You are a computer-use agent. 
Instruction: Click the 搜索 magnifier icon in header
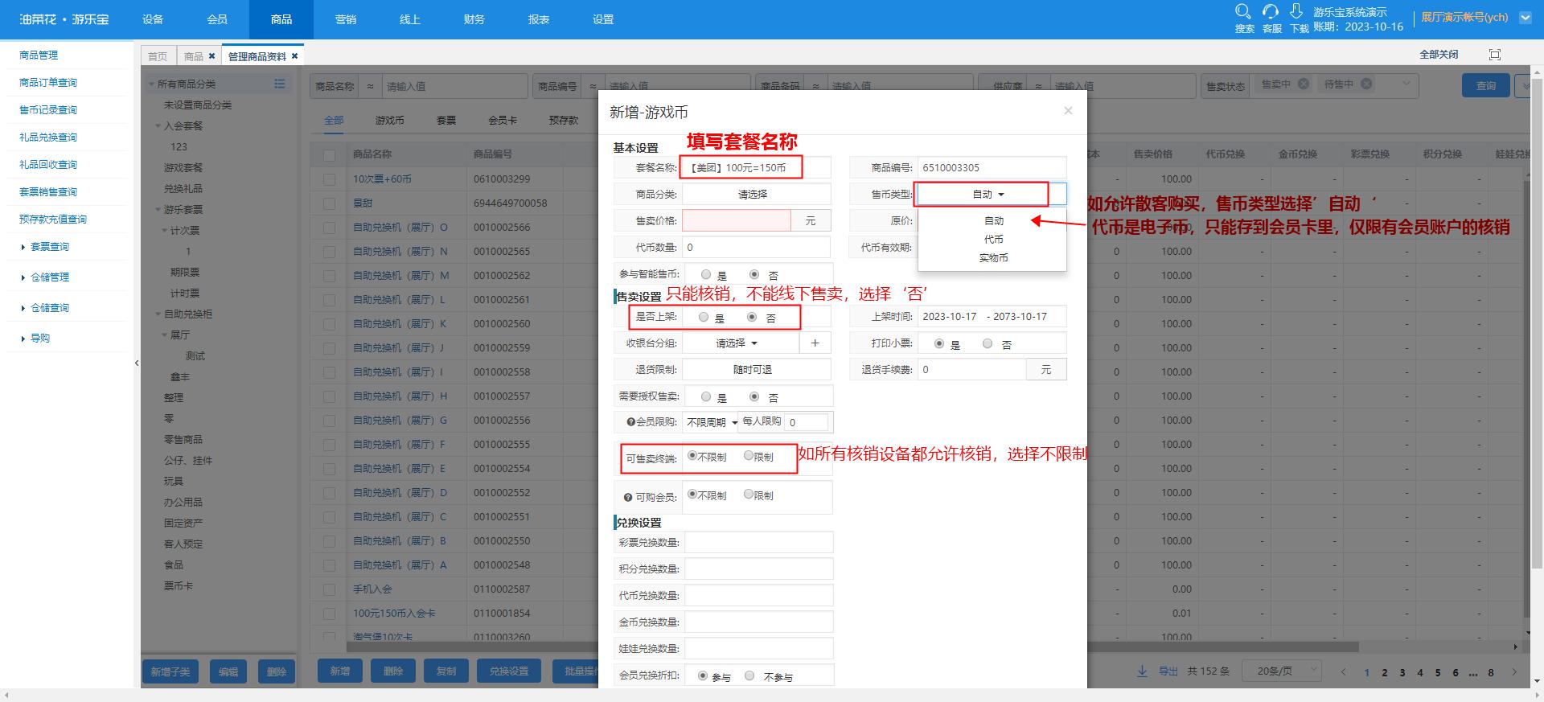[1243, 11]
